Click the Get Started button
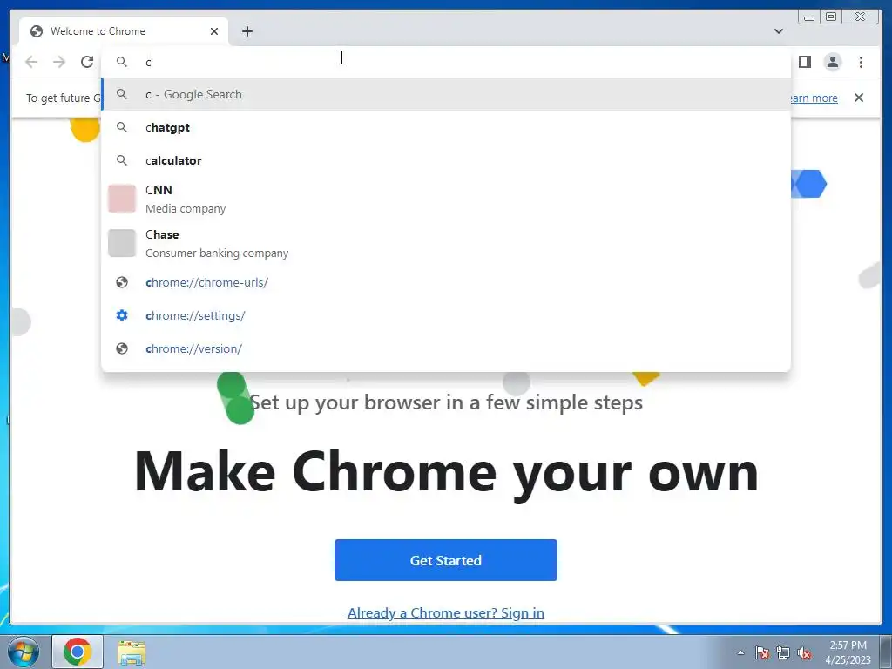 445,560
